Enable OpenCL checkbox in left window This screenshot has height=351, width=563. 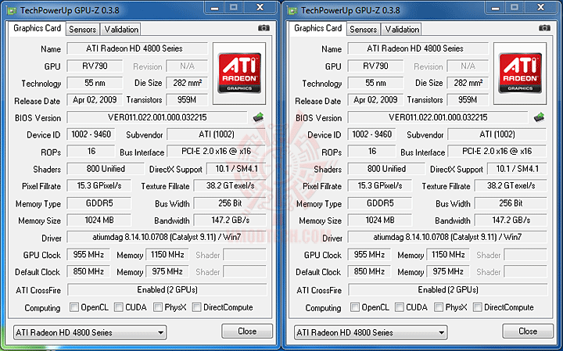74,307
